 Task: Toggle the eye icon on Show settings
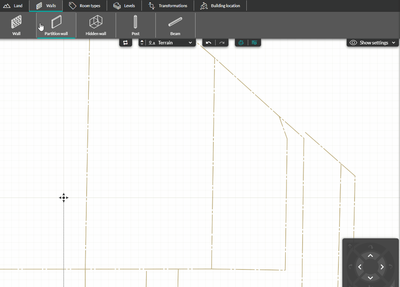(353, 42)
